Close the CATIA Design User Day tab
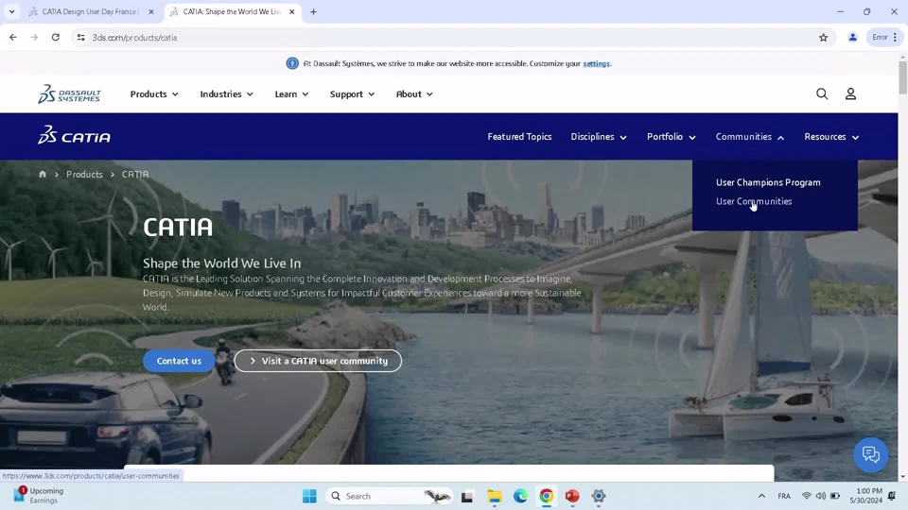 click(151, 11)
